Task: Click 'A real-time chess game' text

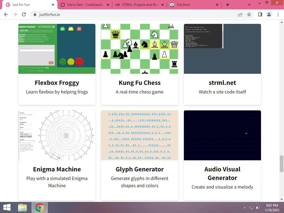Action: pos(140,92)
